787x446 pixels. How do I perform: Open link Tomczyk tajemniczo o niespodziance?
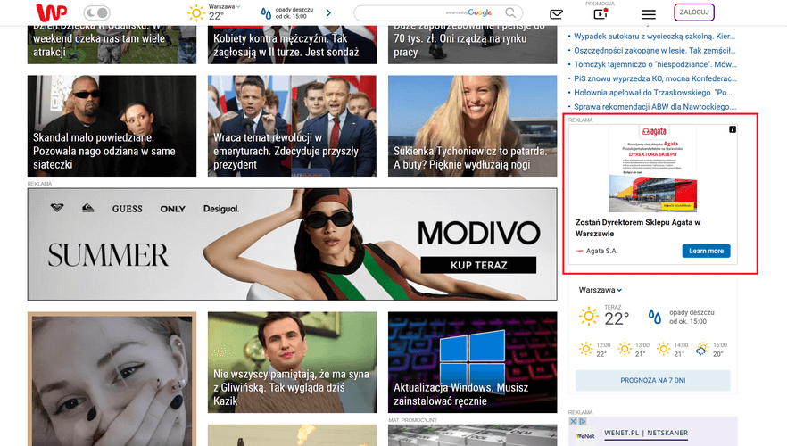(655, 64)
